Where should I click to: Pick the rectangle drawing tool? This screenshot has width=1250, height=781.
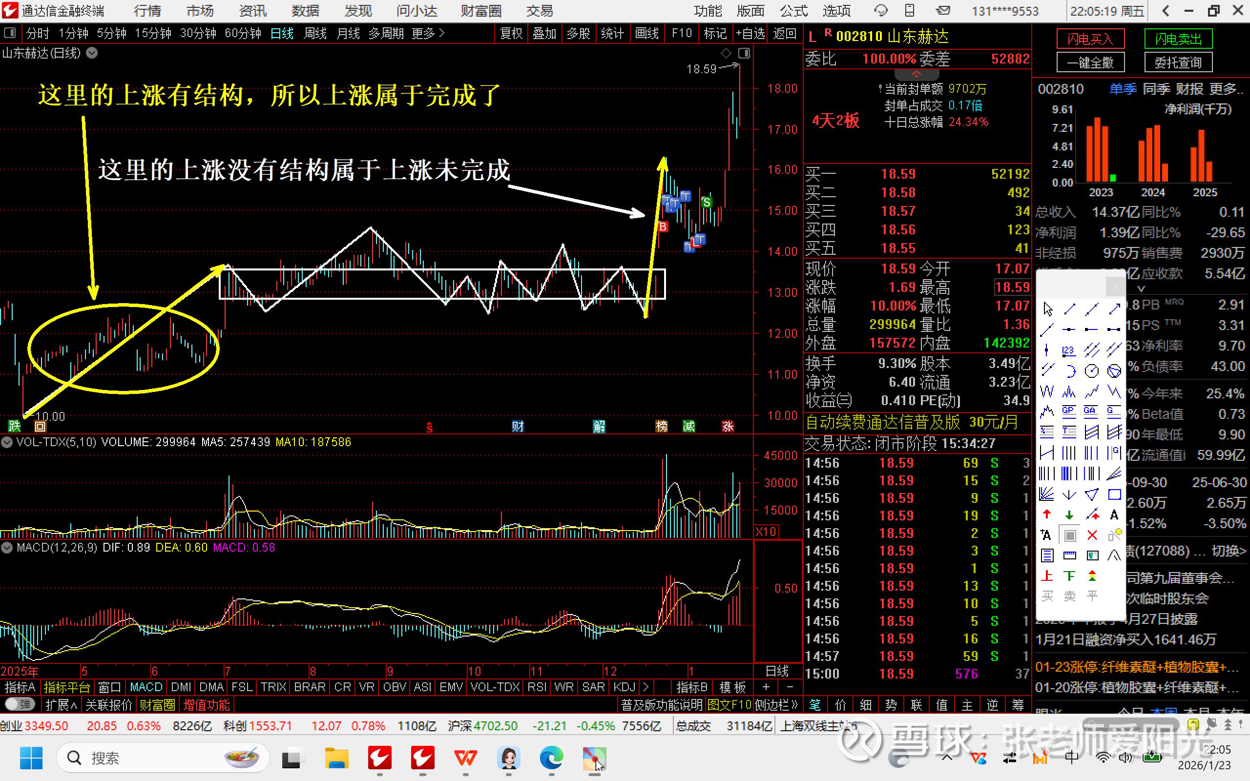1114,494
